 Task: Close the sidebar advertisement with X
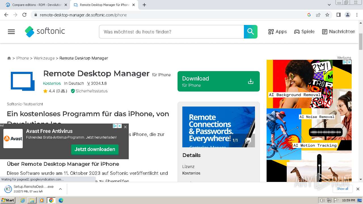coord(349,62)
